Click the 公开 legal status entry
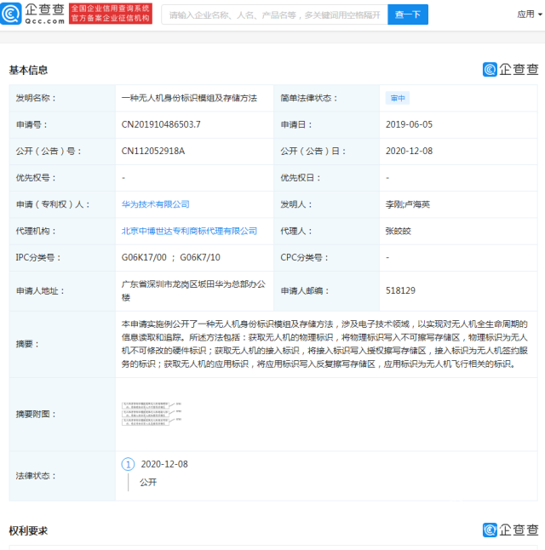 148,482
